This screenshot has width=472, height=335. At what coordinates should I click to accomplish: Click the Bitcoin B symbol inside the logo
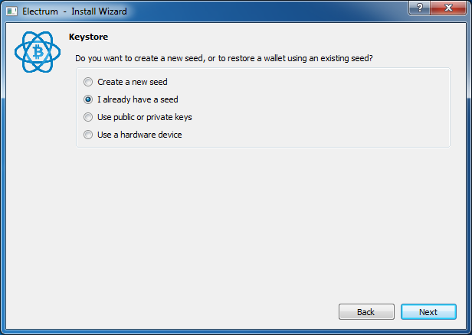pos(38,52)
